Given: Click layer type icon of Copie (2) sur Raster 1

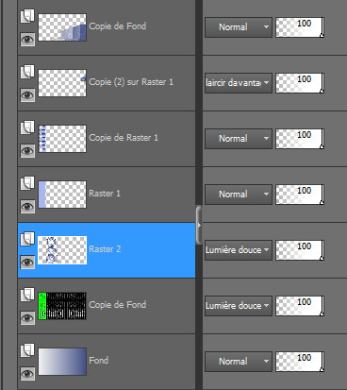Looking at the screenshot, I should pyautogui.click(x=27, y=72).
